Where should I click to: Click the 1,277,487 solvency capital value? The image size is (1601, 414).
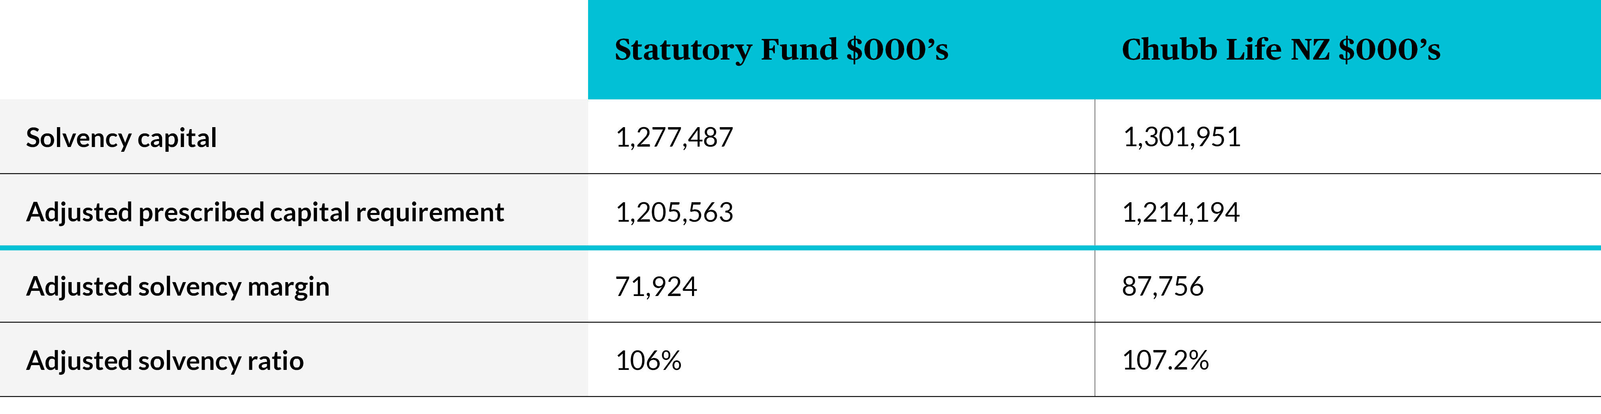(x=674, y=137)
